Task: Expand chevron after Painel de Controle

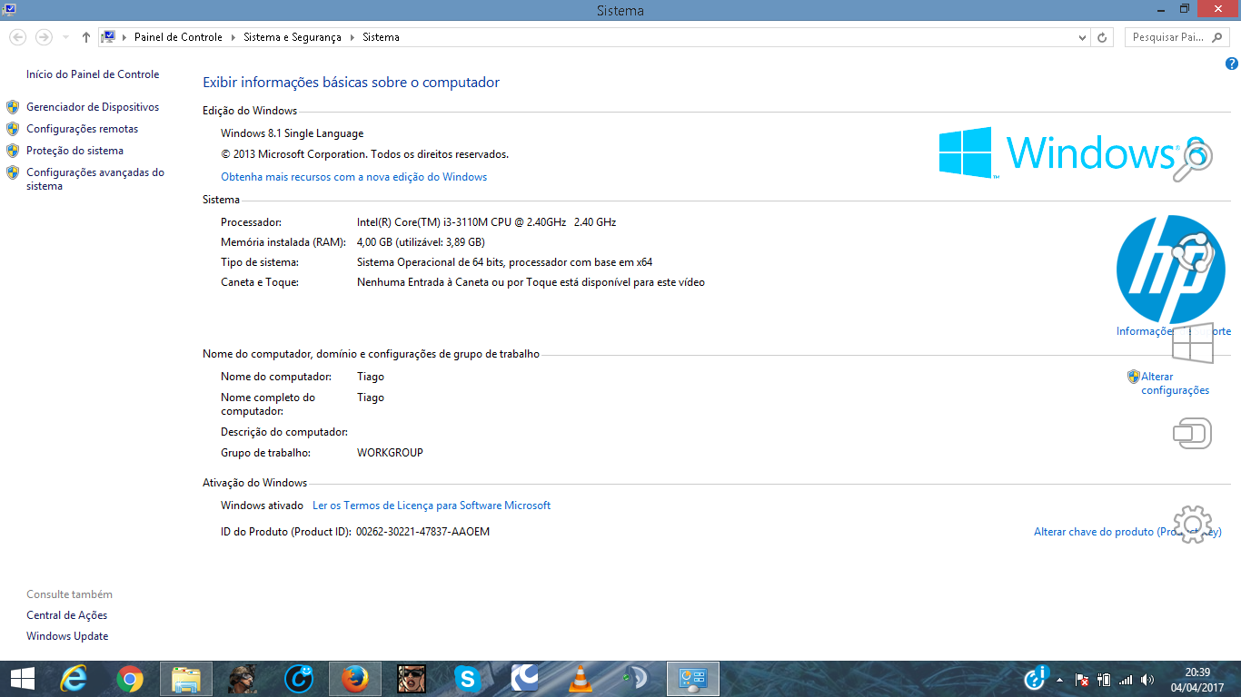Action: (x=233, y=37)
